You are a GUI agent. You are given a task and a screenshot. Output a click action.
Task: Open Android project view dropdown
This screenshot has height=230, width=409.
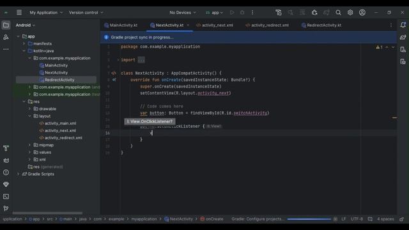[x=26, y=26]
